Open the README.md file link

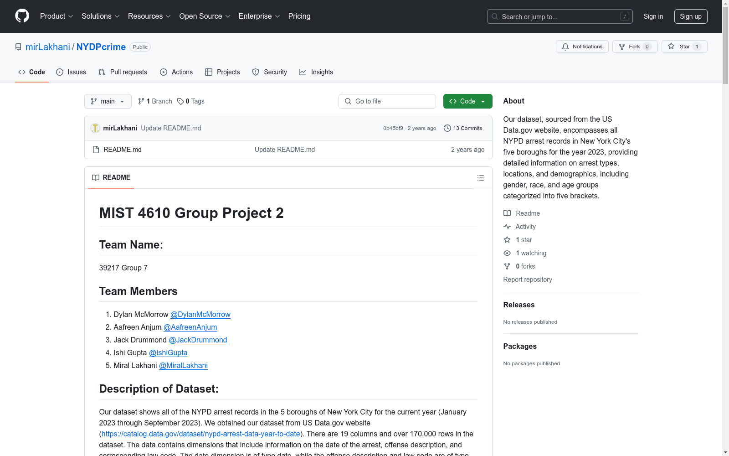coord(123,150)
